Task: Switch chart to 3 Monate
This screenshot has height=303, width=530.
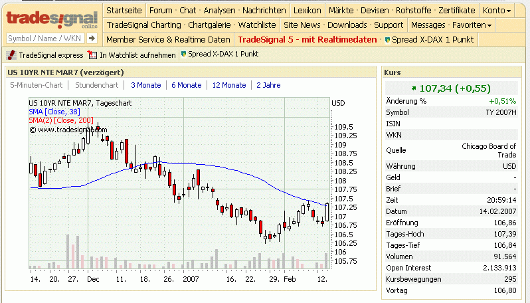Action: pos(146,85)
